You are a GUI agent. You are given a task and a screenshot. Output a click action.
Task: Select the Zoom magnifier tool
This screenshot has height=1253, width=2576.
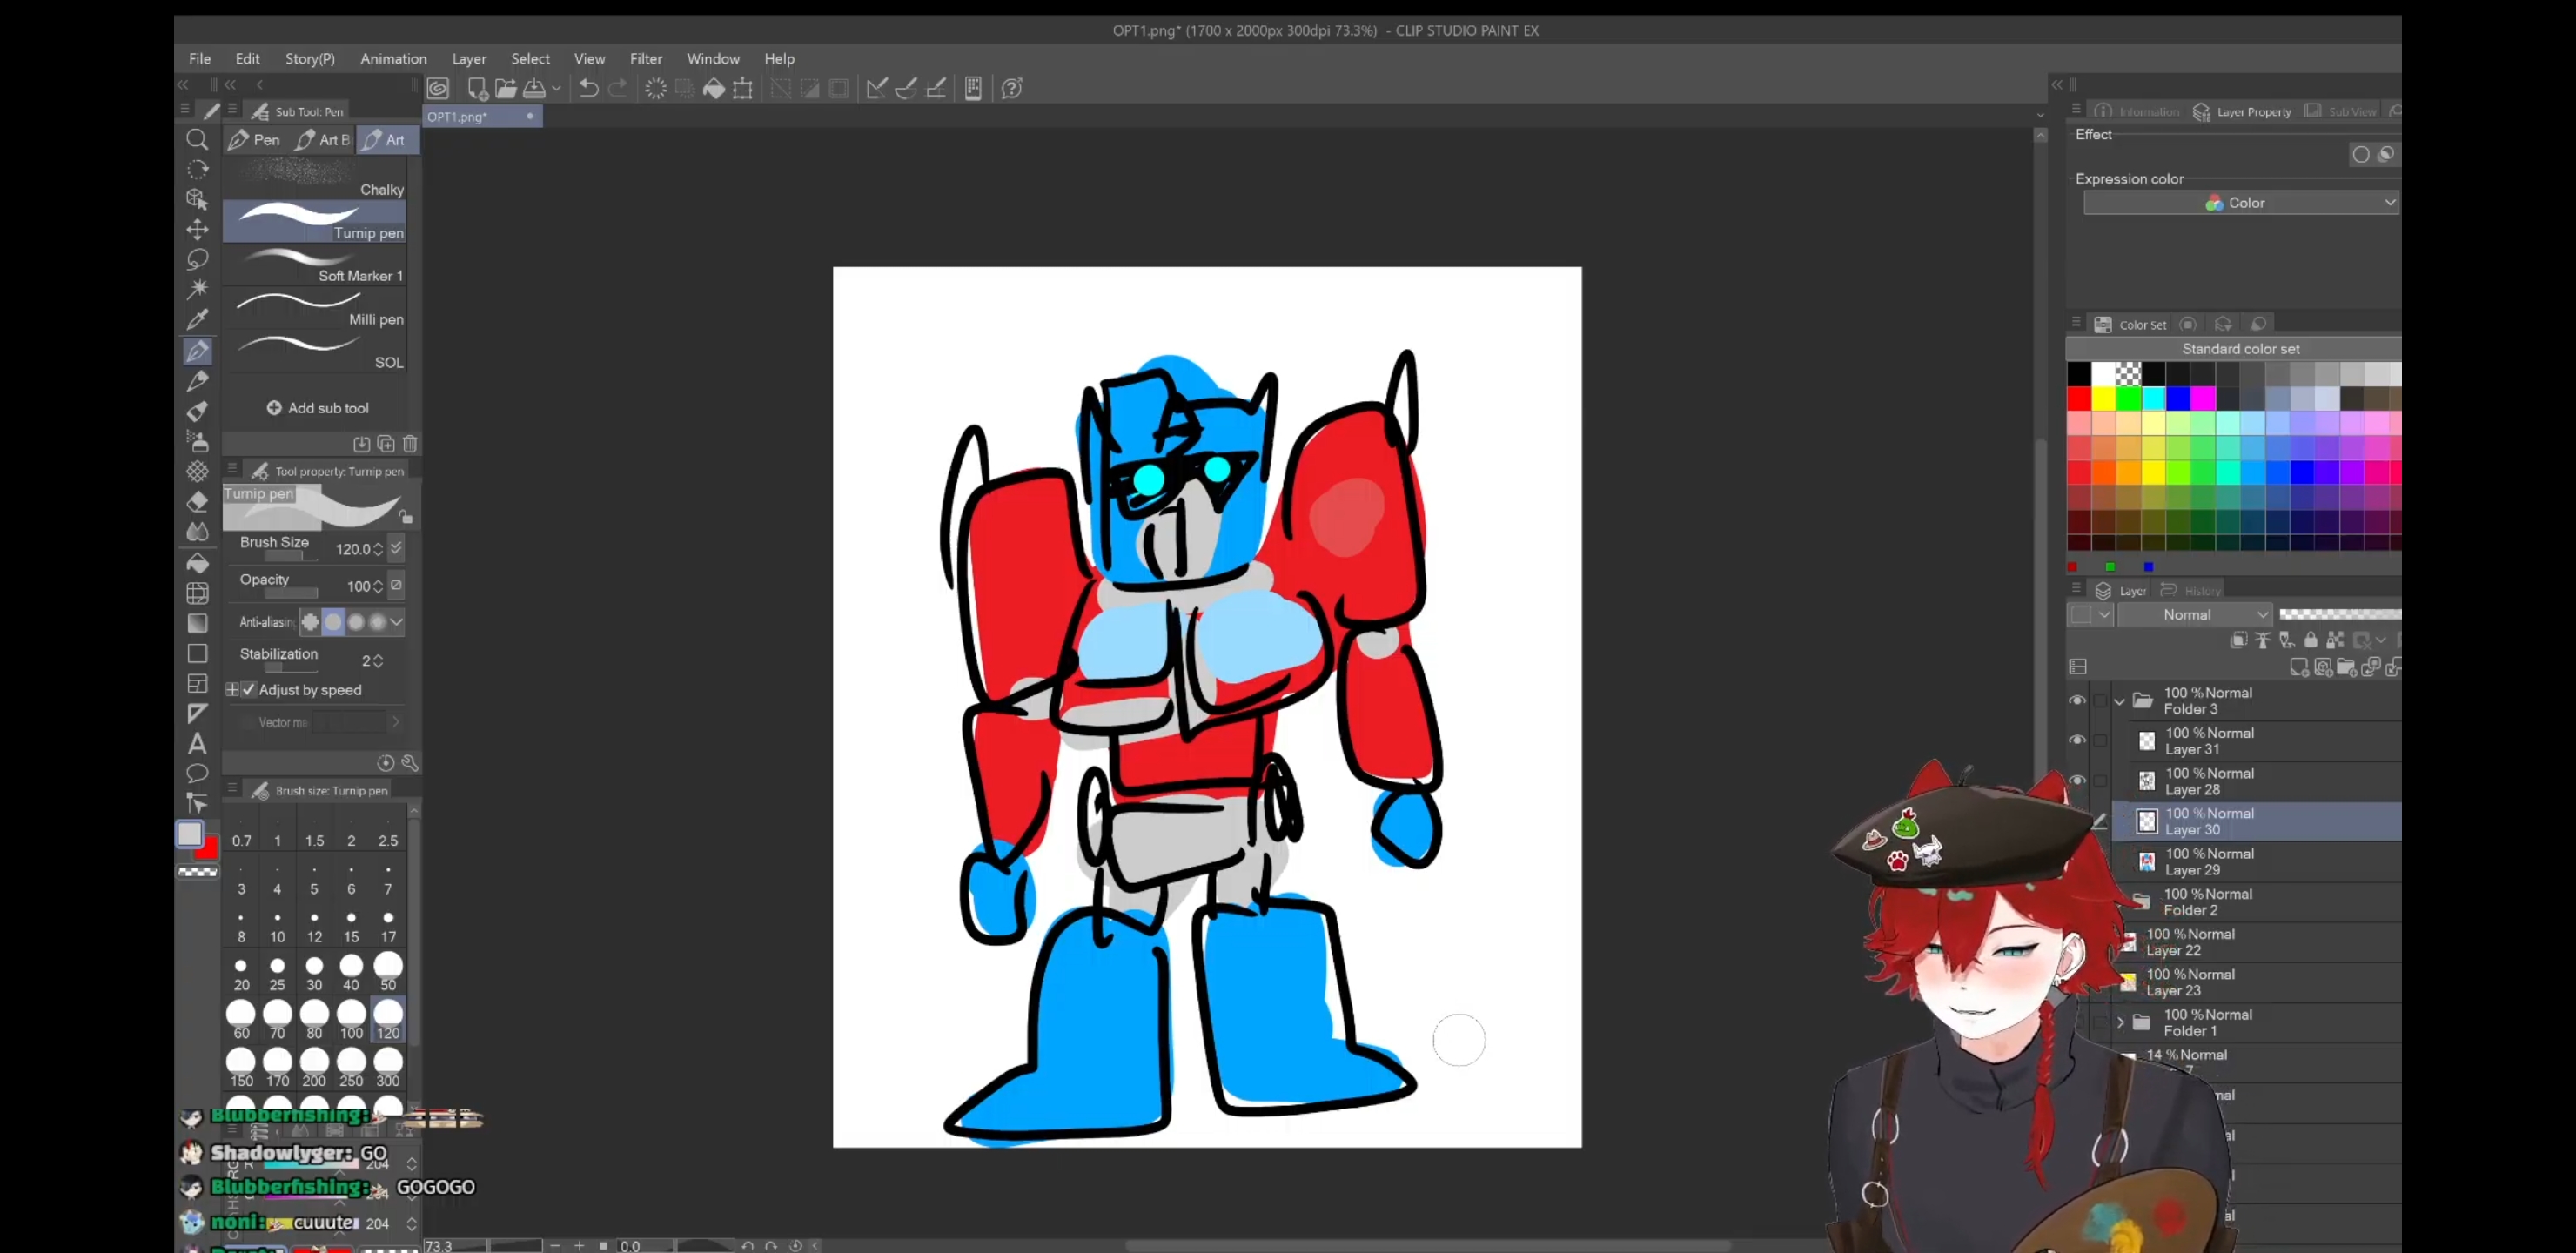pos(197,139)
